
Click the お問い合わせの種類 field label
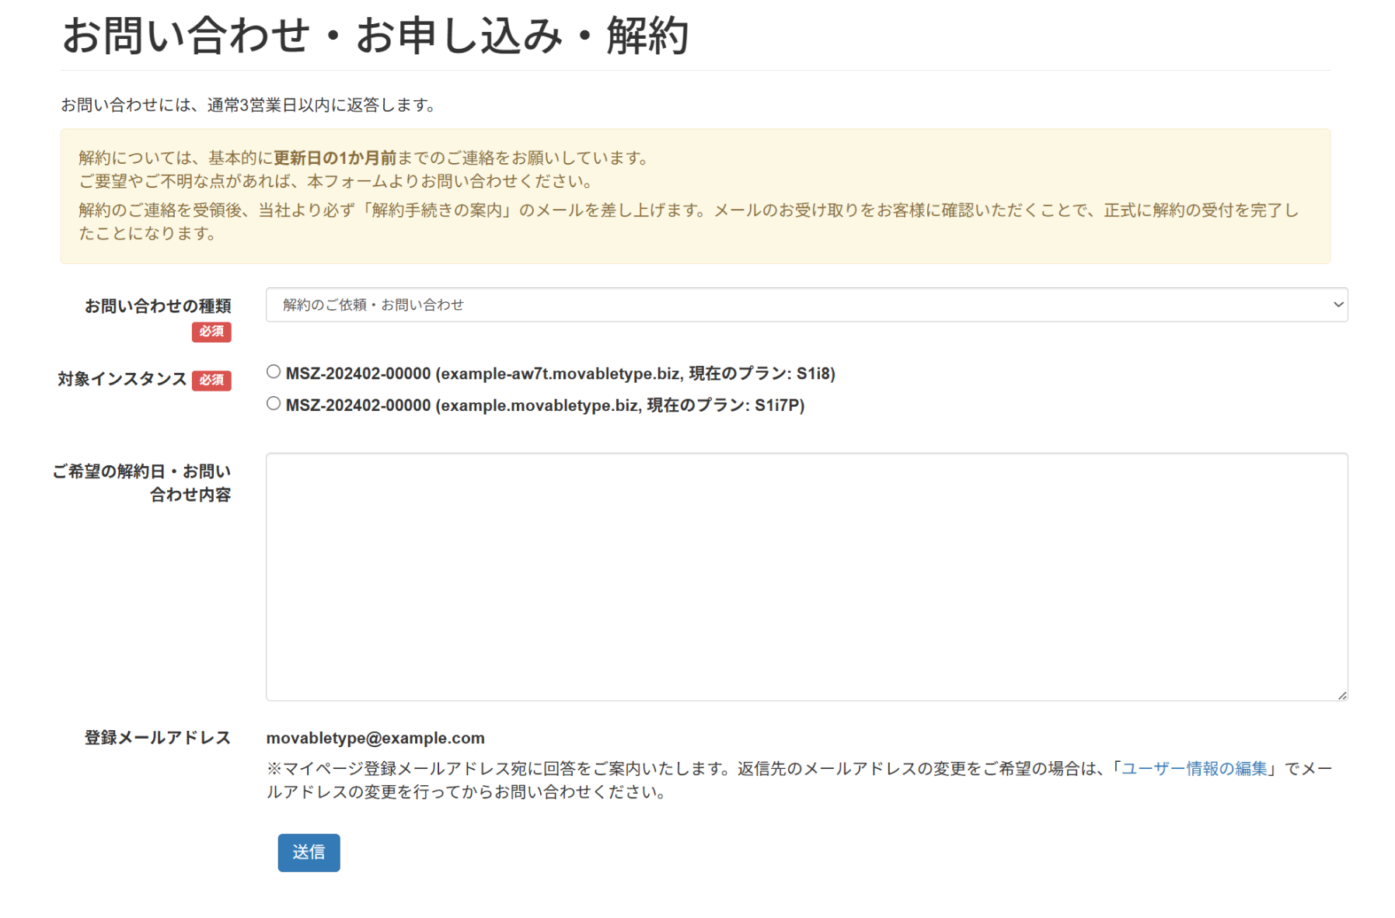[x=158, y=306]
